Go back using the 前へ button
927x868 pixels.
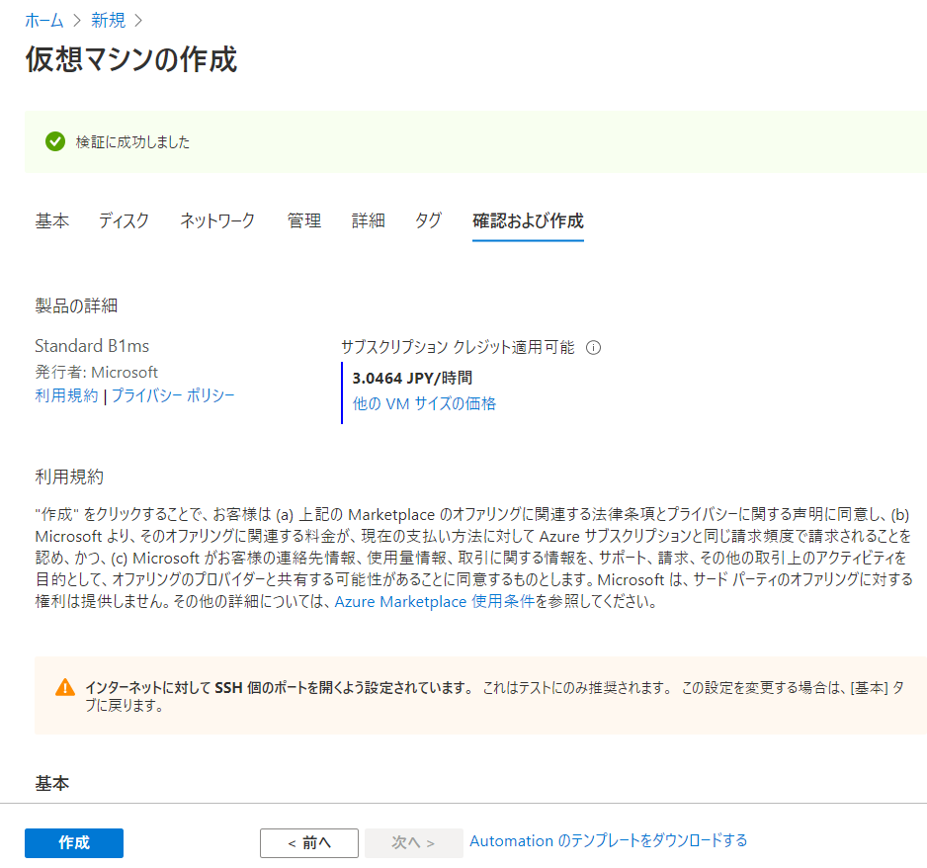309,842
